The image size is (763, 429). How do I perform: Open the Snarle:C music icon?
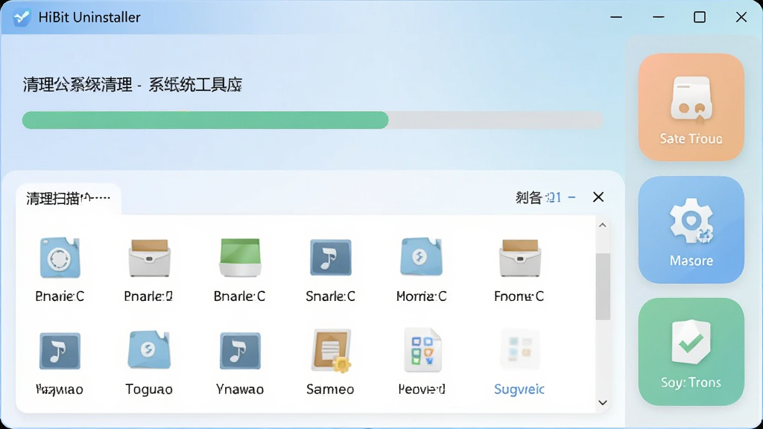tap(330, 257)
